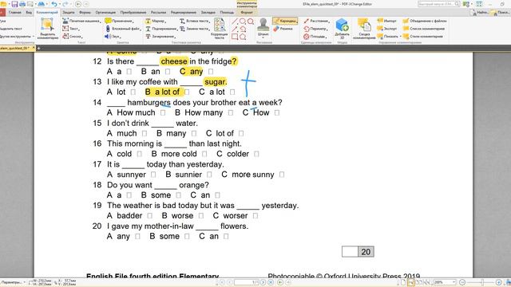Select the Звук sound comment tool
The height and width of the screenshot is (287, 511).
point(113,37)
